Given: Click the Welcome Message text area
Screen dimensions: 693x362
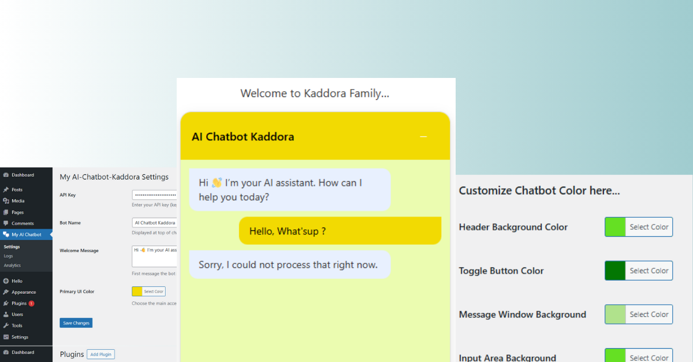Looking at the screenshot, I should 154,256.
